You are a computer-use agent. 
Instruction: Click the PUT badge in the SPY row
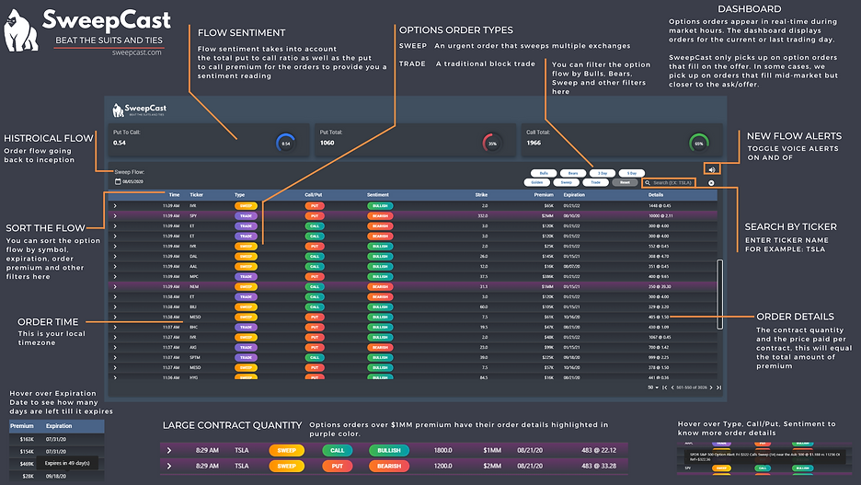(315, 216)
